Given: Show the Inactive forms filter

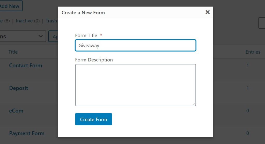Looking at the screenshot, I should pyautogui.click(x=28, y=21).
